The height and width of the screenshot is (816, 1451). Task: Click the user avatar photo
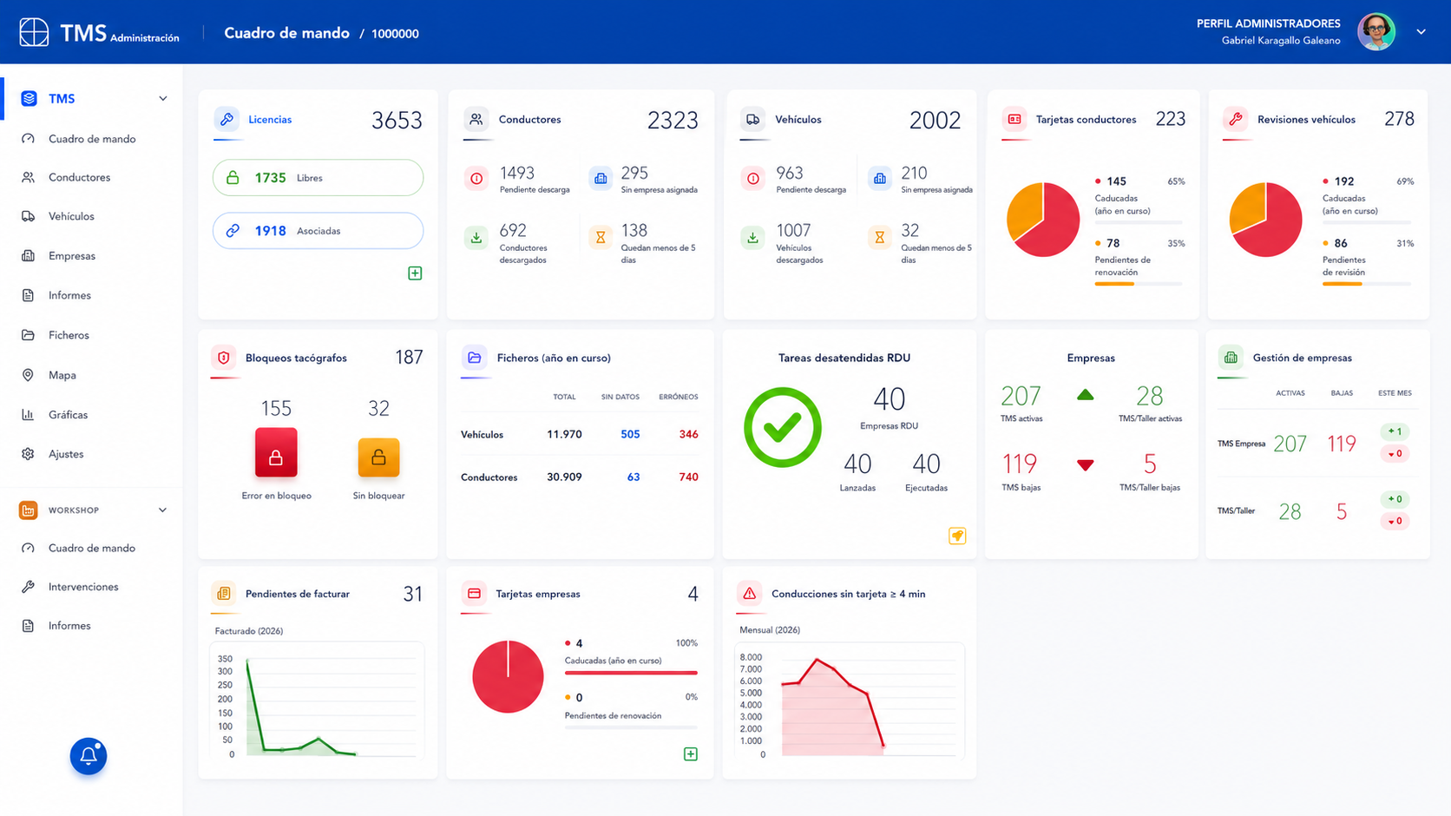1376,32
